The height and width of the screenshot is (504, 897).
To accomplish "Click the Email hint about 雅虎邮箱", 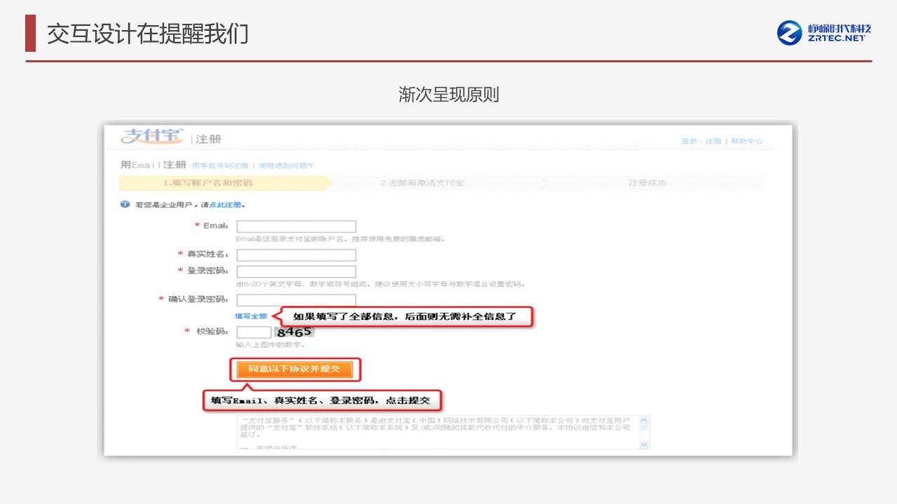I will click(341, 239).
